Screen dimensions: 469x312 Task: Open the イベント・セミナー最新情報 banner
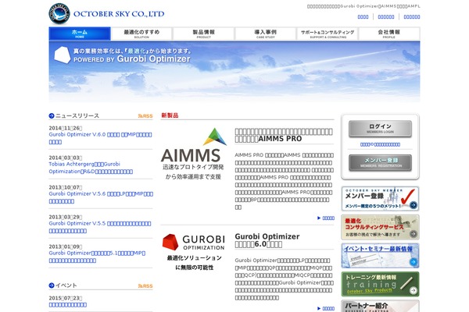[380, 256]
